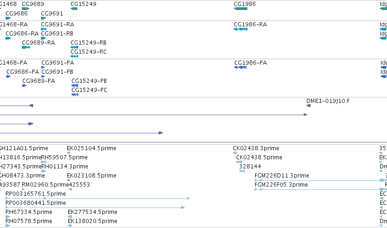Click the EK025104.5prime EST label

(x=91, y=148)
